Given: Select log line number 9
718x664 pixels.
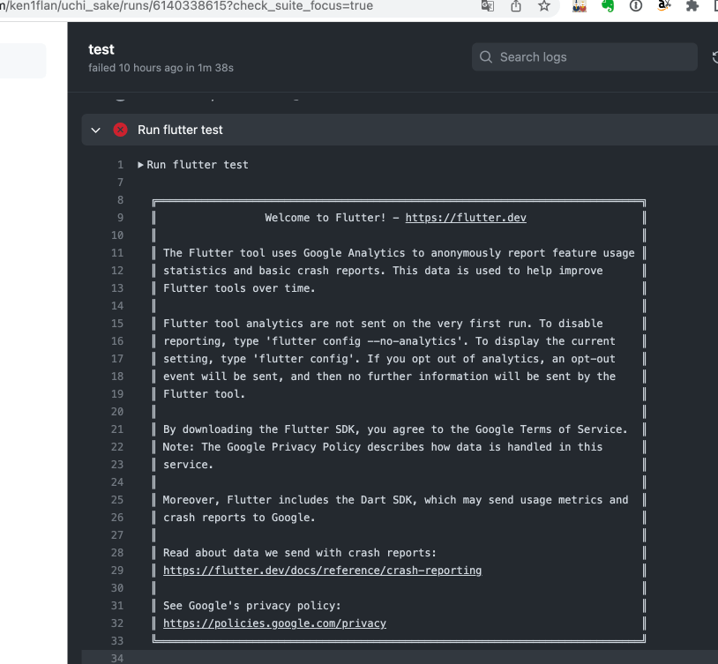Looking at the screenshot, I should pos(121,218).
